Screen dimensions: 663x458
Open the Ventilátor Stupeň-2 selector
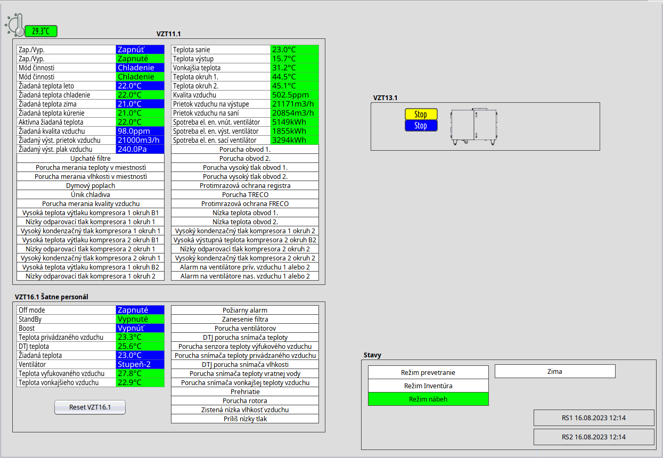(140, 364)
